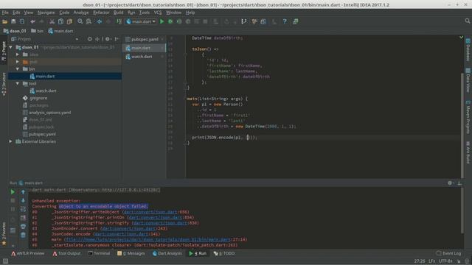
Task: Expand the .idea folder node
Action: pos(18,54)
